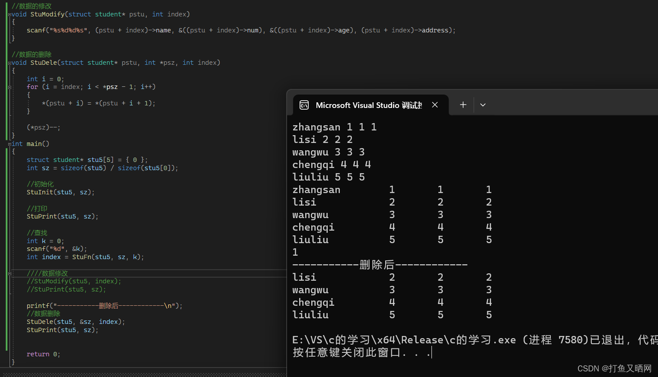This screenshot has height=377, width=658.
Task: Click the 'struct student* stu5[5]' declaration line
Action: 87,160
